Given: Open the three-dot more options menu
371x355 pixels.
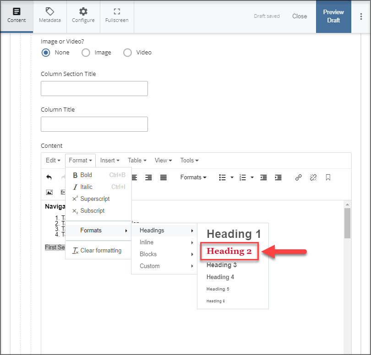Looking at the screenshot, I should coord(361,16).
